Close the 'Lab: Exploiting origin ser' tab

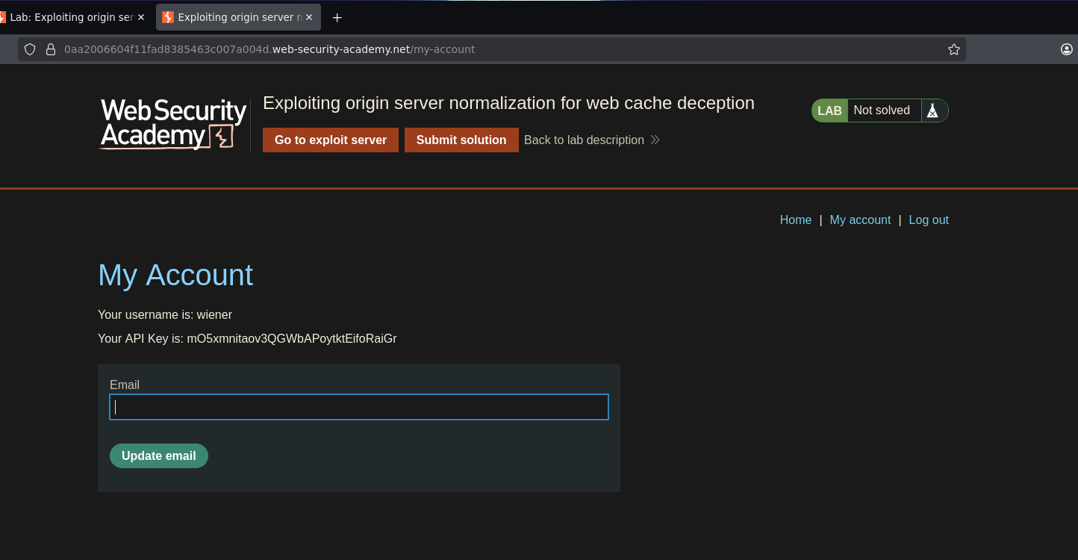(141, 17)
